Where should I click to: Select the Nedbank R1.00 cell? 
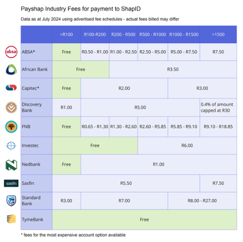[158, 165]
